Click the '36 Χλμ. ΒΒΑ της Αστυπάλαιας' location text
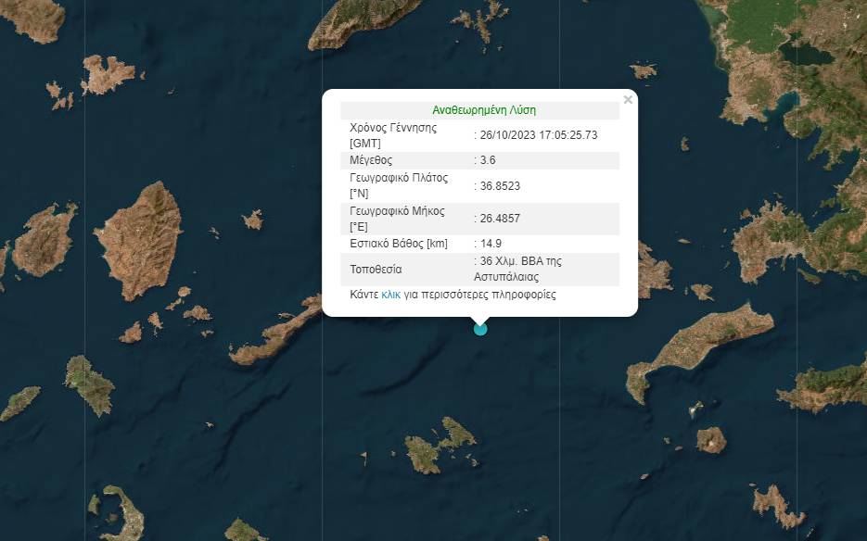Screen dimensions: 867x541 521,269
